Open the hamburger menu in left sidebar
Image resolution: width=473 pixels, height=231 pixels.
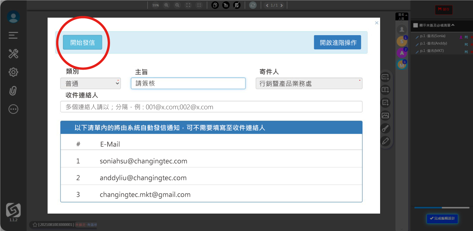(x=13, y=35)
